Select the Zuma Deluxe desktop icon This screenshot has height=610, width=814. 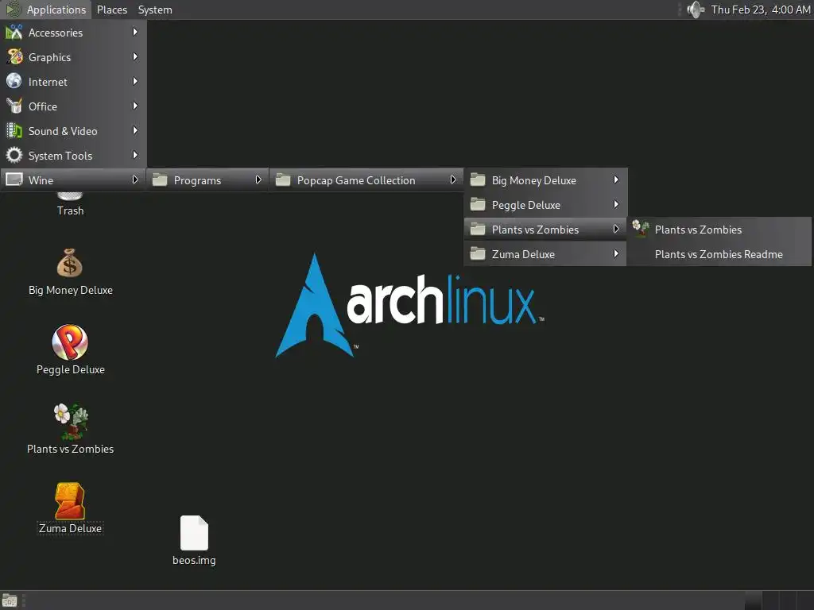70,501
